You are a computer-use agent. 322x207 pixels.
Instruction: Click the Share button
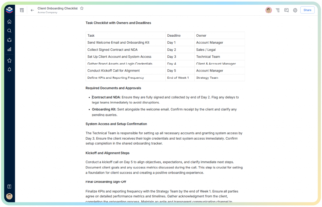pyautogui.click(x=307, y=10)
